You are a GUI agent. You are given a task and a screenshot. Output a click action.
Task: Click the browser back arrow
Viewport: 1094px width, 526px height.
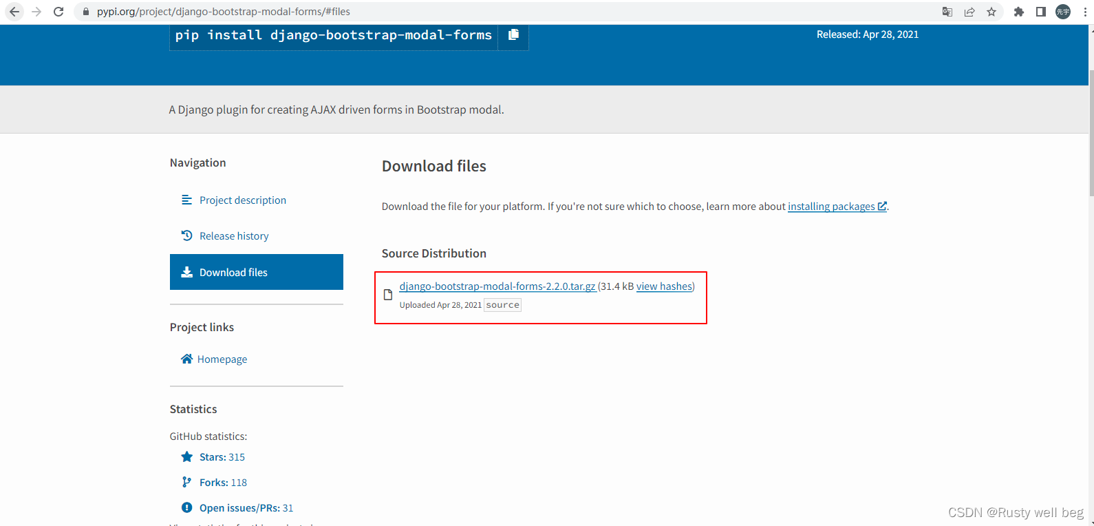point(14,12)
